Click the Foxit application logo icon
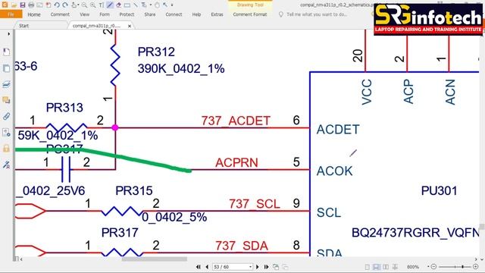Viewport: 485px width, 273px height. 5,5
